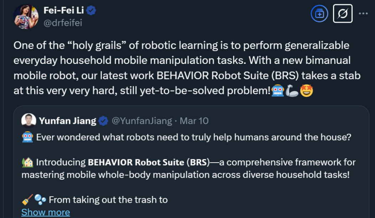This screenshot has height=218, width=375.
Task: Click the bold "BEHAVIOR Robot Suite" text
Action: point(136,163)
